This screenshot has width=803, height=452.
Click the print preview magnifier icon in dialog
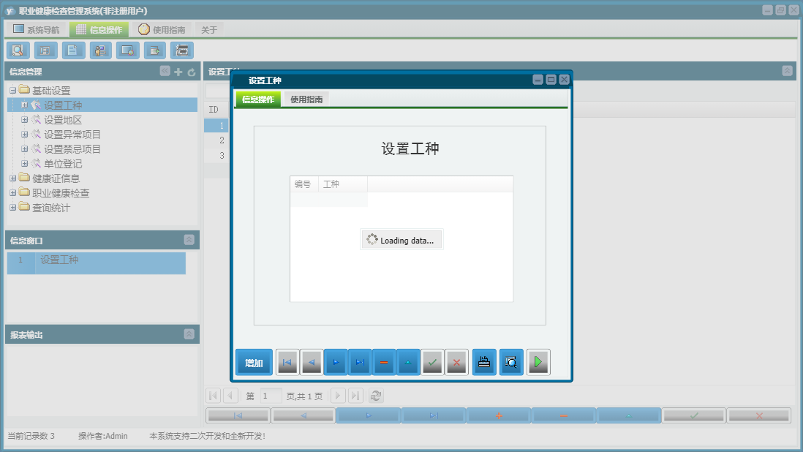pyautogui.click(x=511, y=363)
